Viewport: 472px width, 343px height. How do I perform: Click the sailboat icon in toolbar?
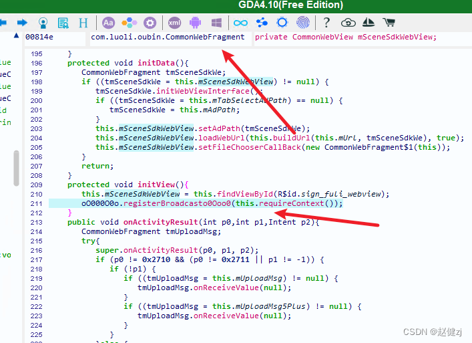(369, 23)
